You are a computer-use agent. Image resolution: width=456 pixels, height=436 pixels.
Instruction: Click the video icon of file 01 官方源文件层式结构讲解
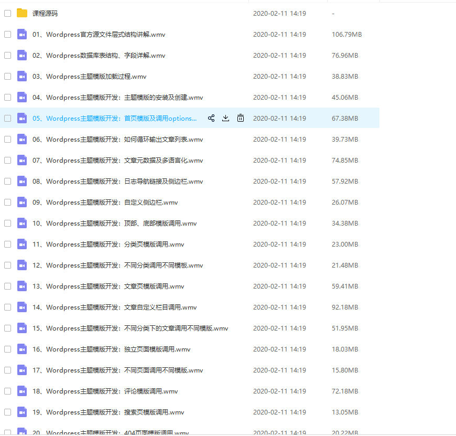coord(22,34)
